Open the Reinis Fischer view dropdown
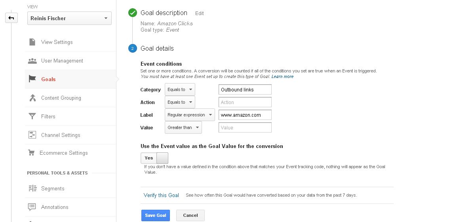Screen dimensions: 457x222 click(69, 18)
